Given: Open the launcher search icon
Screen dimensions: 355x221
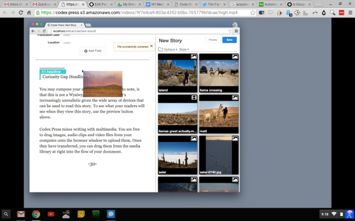Looking at the screenshot, I should tap(6, 214).
